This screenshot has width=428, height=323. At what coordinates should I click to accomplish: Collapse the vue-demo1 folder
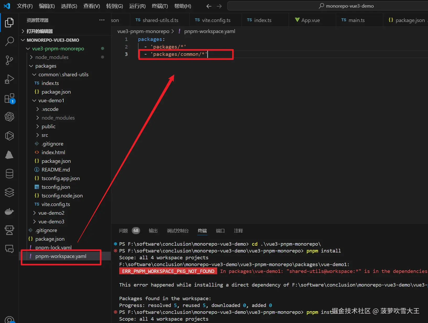65,100
